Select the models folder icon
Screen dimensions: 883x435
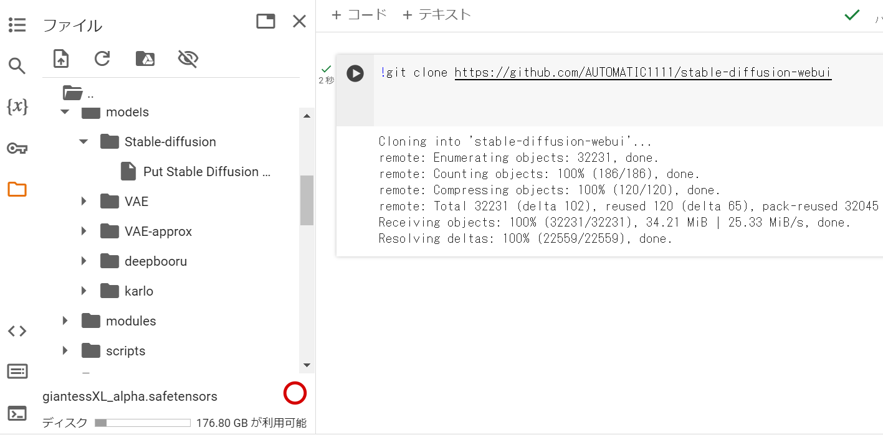coord(91,112)
